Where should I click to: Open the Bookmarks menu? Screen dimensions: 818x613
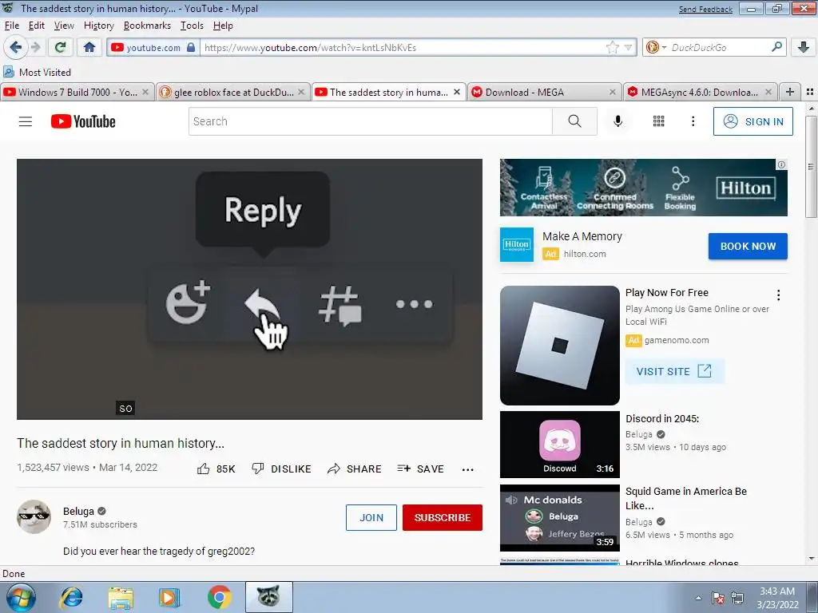[147, 26]
